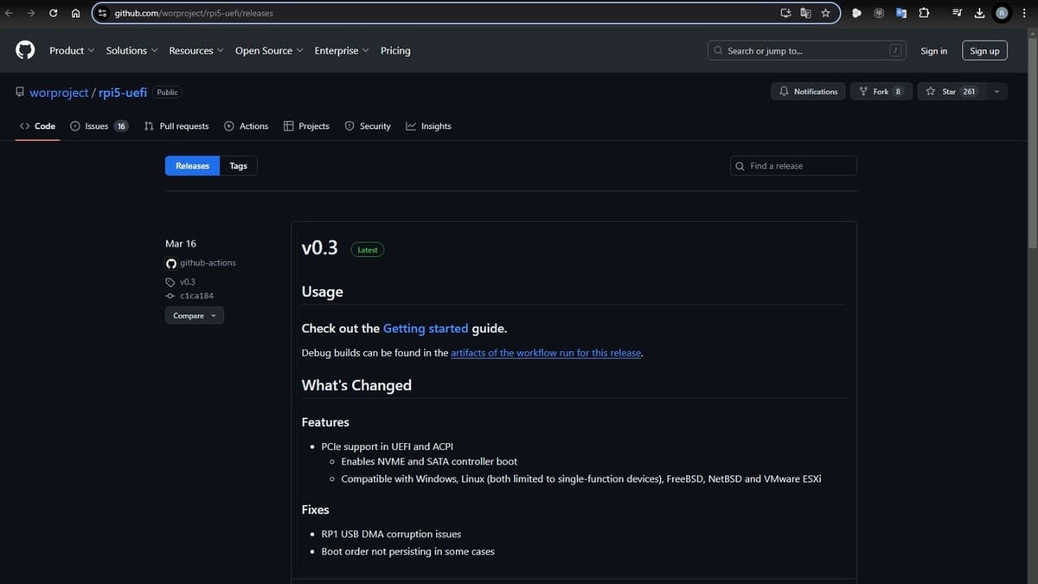1038x584 pixels.
Task: Click the Notifications button
Action: (x=808, y=92)
